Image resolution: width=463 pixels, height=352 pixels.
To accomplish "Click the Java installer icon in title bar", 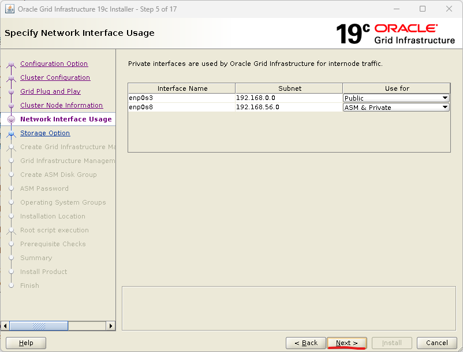I will 10,9.
